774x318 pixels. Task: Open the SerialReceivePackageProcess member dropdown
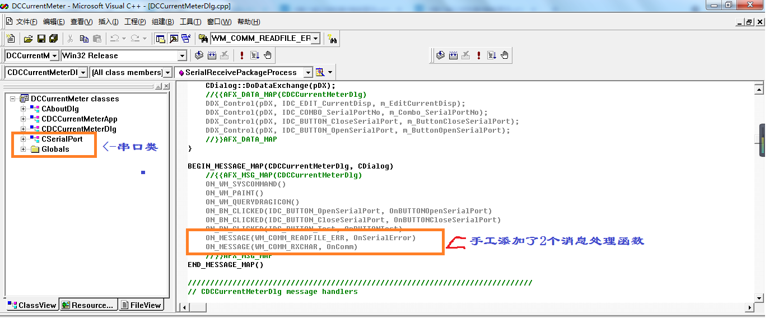[x=308, y=72]
